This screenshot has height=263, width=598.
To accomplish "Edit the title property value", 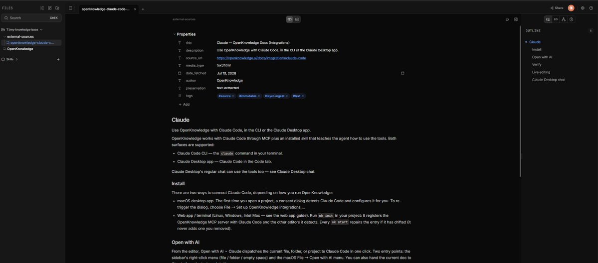I will pyautogui.click(x=253, y=43).
